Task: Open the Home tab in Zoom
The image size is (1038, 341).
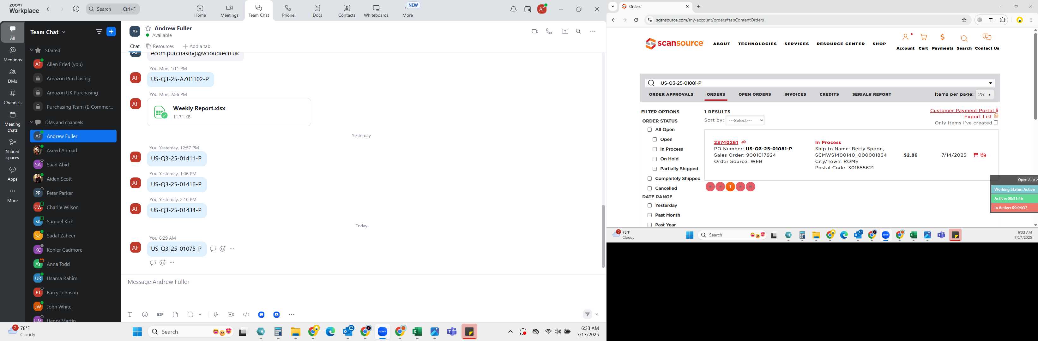Action: (x=200, y=11)
